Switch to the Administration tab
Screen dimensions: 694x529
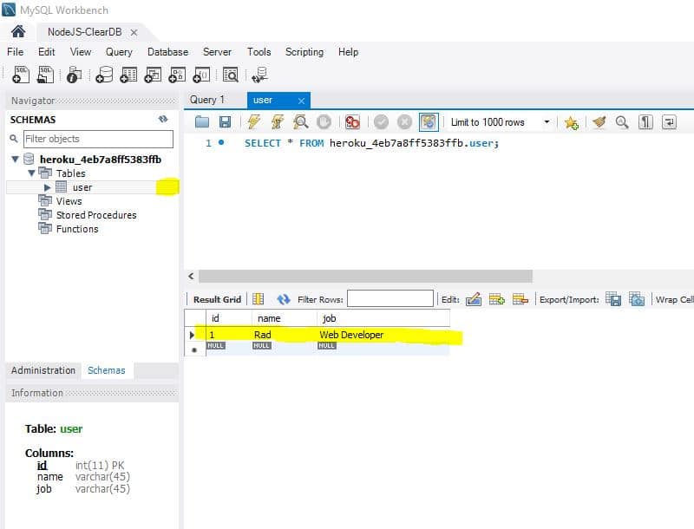[43, 370]
